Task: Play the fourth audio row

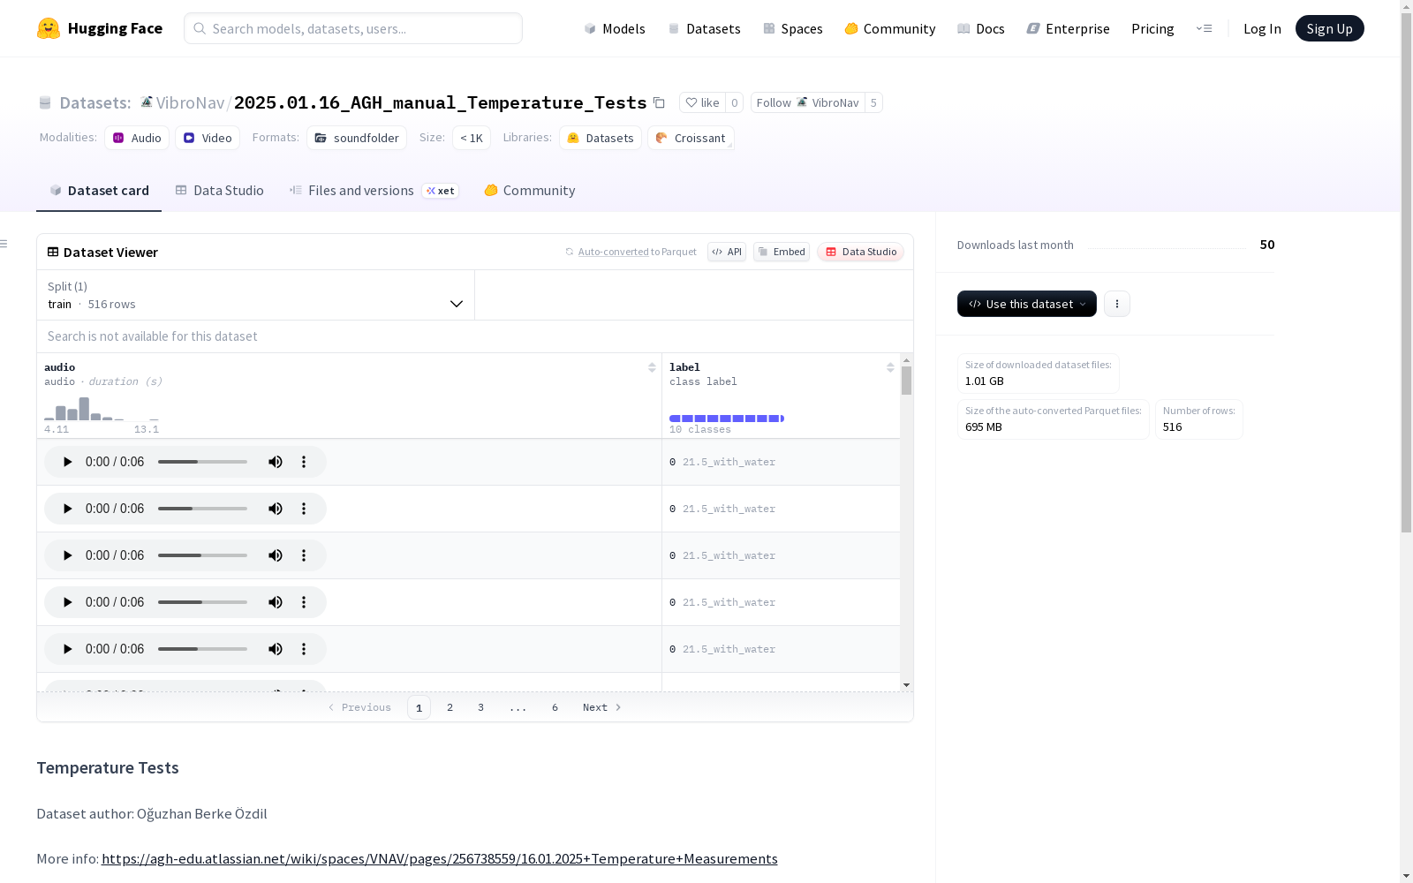Action: (x=67, y=602)
